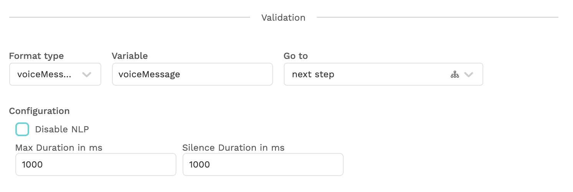
Task: Expand the Go to chevron arrow
Action: (x=469, y=75)
